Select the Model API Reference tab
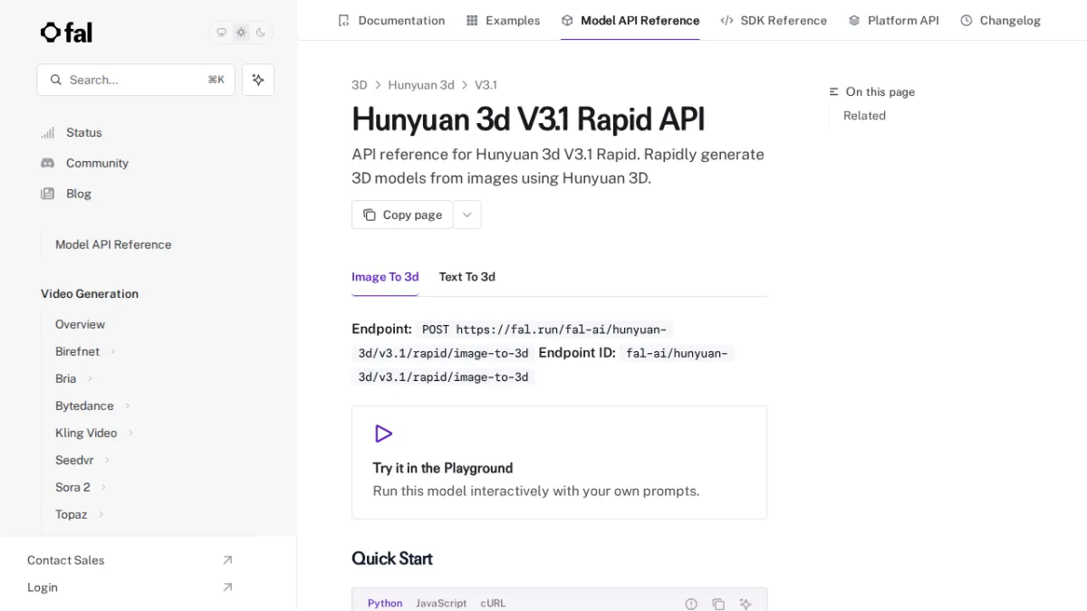 [x=630, y=20]
